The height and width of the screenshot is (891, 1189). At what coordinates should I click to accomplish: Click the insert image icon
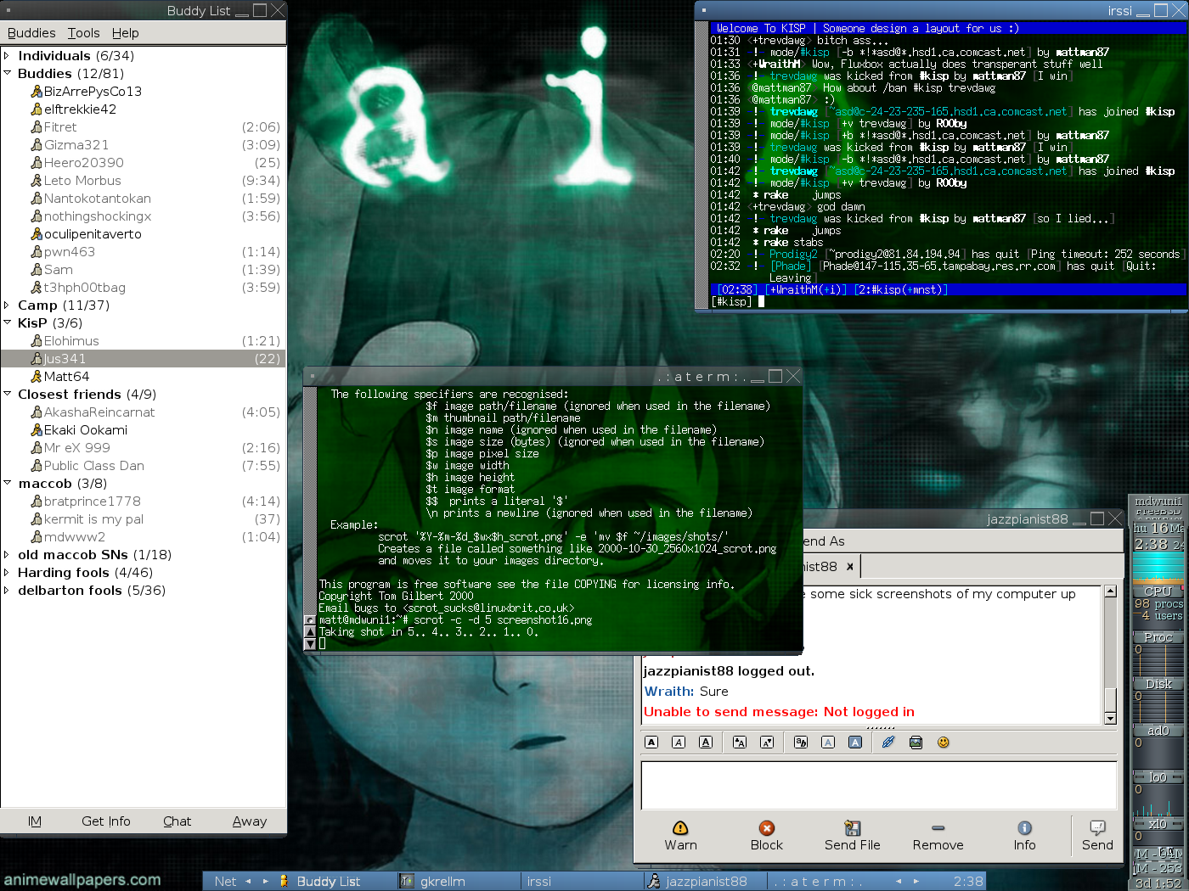(x=916, y=742)
